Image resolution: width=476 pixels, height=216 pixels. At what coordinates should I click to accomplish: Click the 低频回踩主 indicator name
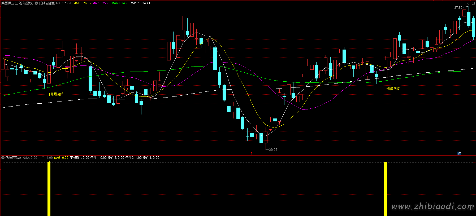click(x=47, y=3)
